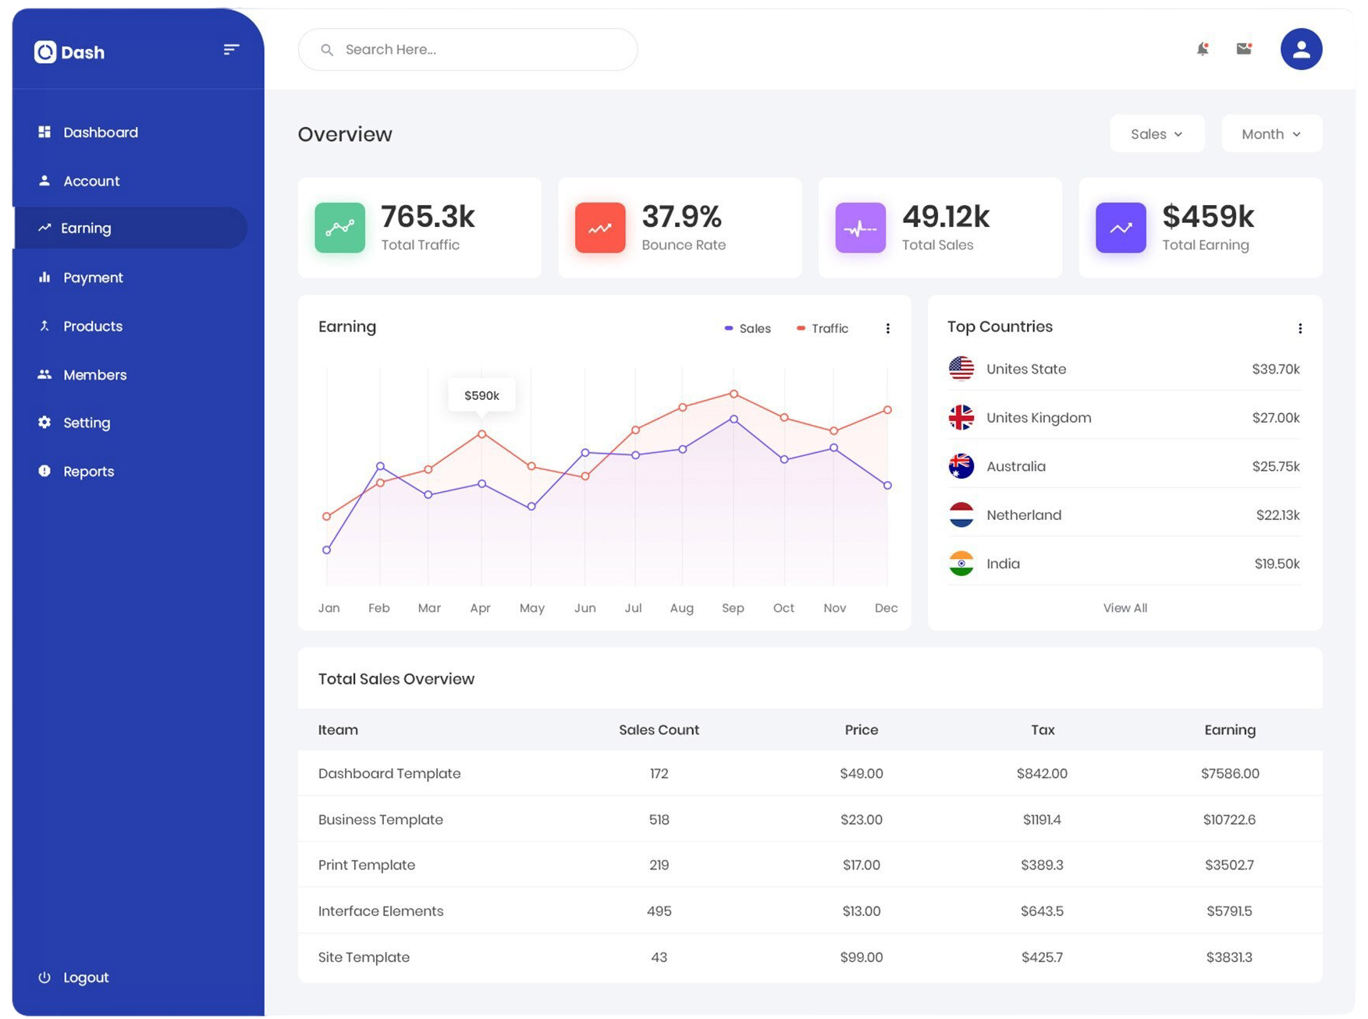Viewport: 1368px width, 1019px height.
Task: Log out using the Logout button
Action: [x=85, y=978]
